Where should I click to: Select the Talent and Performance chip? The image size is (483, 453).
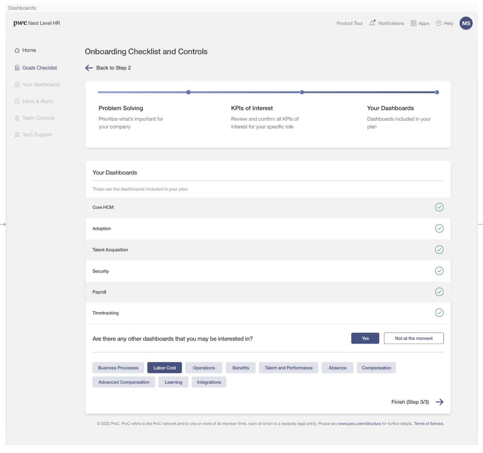[288, 368]
